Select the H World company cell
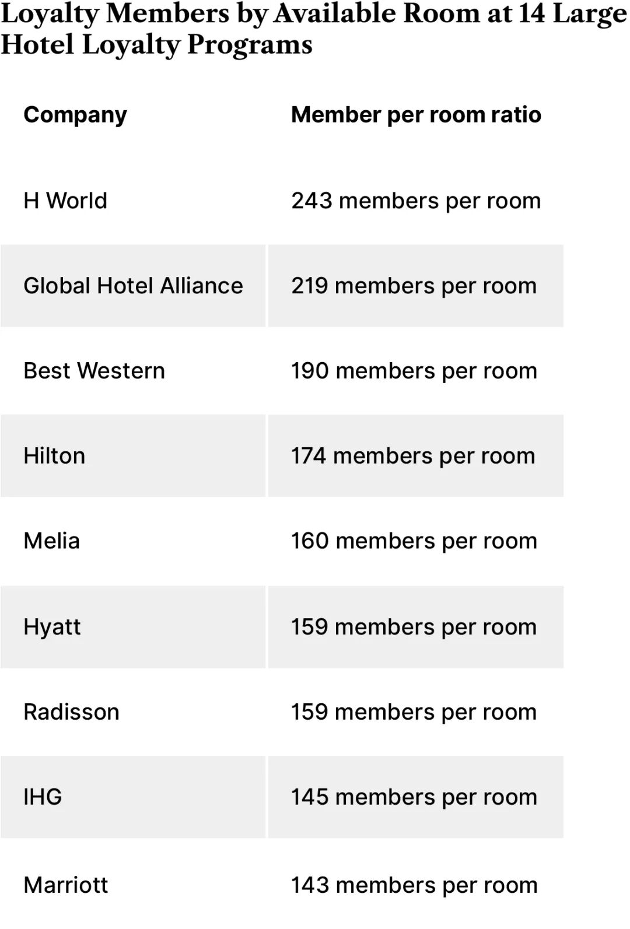 pyautogui.click(x=65, y=201)
